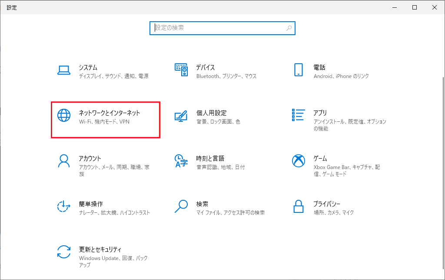This screenshot has height=280, width=445.
Task: Click the Xbox Gaming icon
Action: [x=298, y=161]
